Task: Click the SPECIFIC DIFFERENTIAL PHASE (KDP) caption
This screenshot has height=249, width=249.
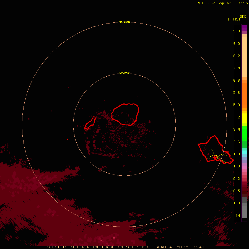Action: tap(88, 247)
